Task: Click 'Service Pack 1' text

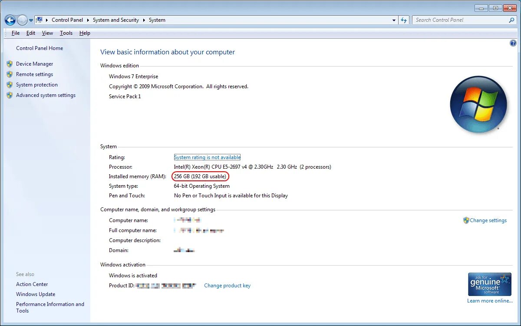Action: 125,96
